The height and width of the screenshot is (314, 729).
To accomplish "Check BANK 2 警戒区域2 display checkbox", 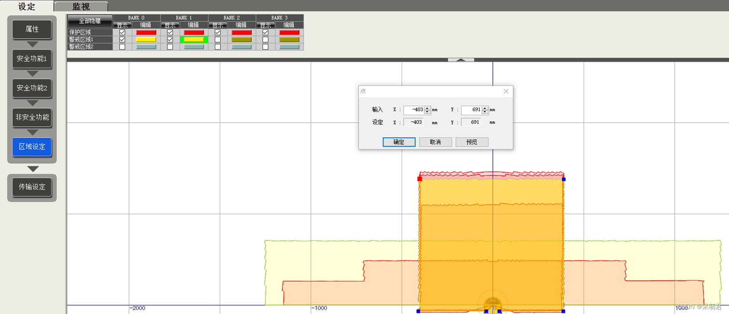I will coord(217,47).
